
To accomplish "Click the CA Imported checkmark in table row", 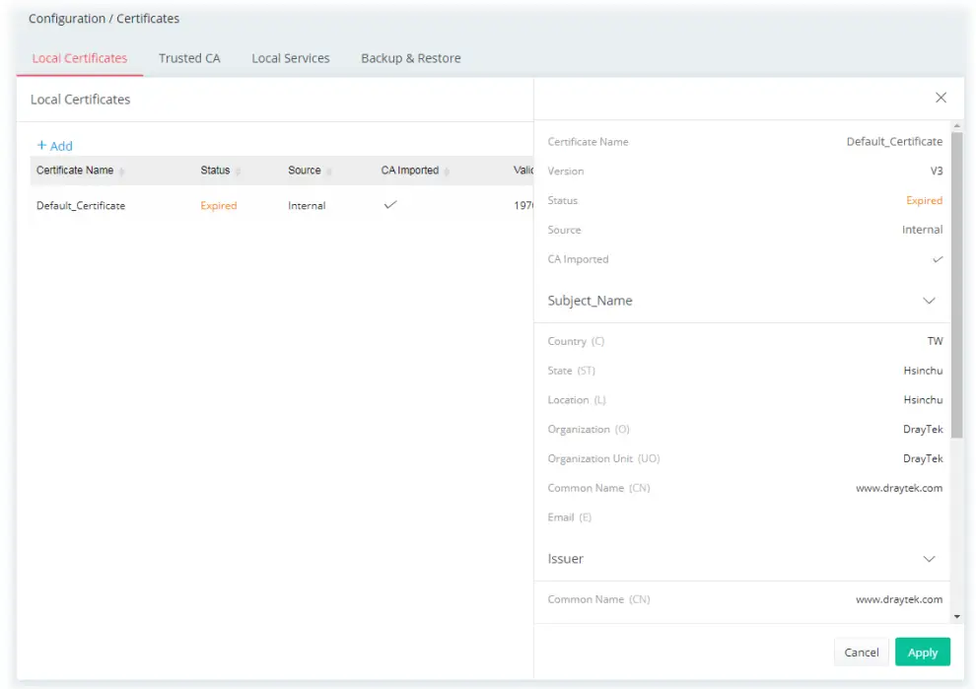I will click(x=390, y=205).
